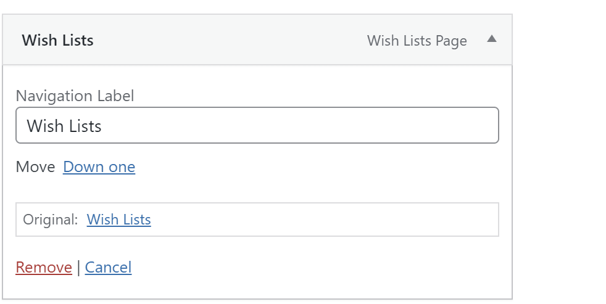Focus the Navigation Label text field
The width and height of the screenshot is (606, 304).
(x=257, y=125)
